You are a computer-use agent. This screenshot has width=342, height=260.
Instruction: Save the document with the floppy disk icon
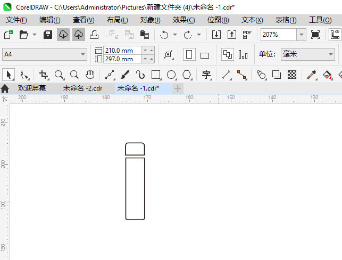point(48,35)
